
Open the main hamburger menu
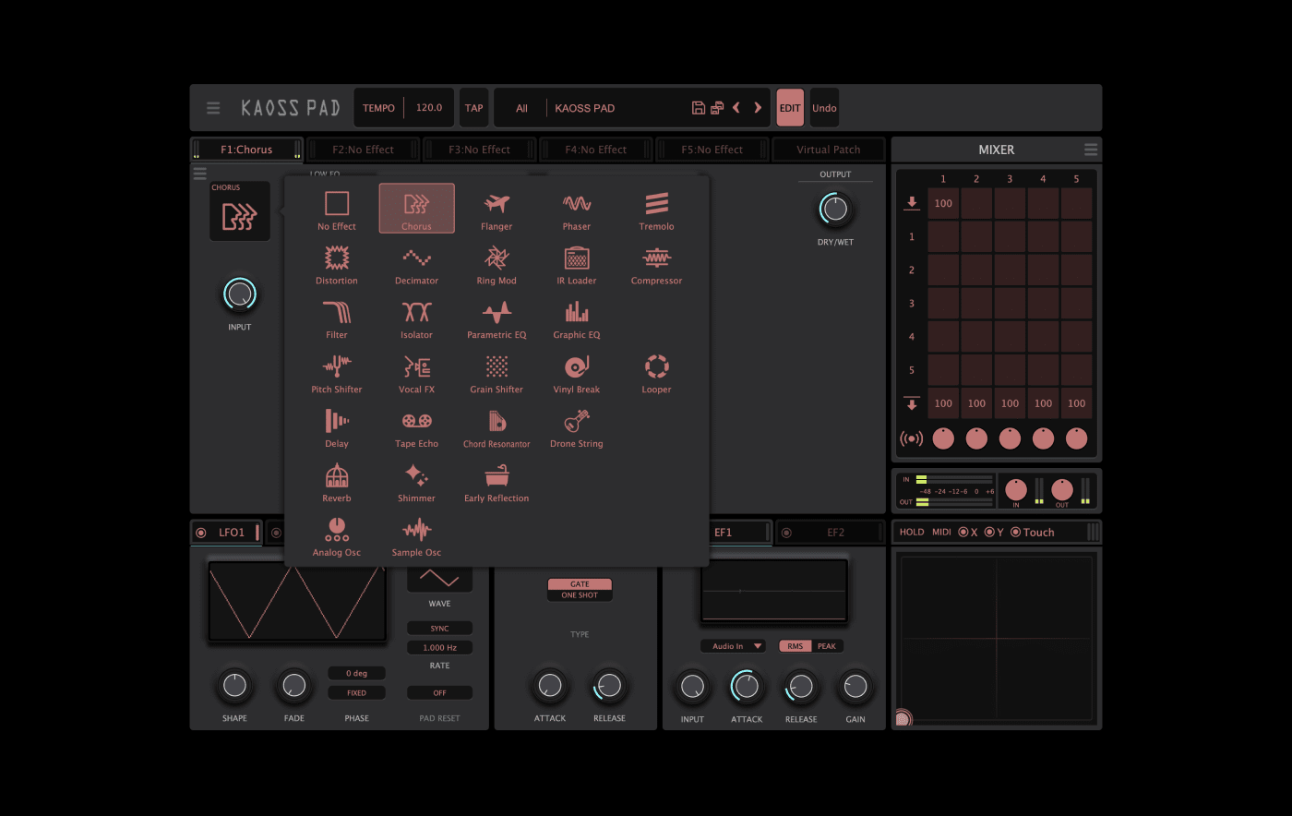click(213, 108)
